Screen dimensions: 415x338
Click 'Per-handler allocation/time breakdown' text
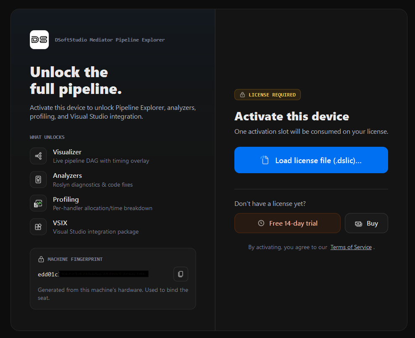tap(102, 208)
